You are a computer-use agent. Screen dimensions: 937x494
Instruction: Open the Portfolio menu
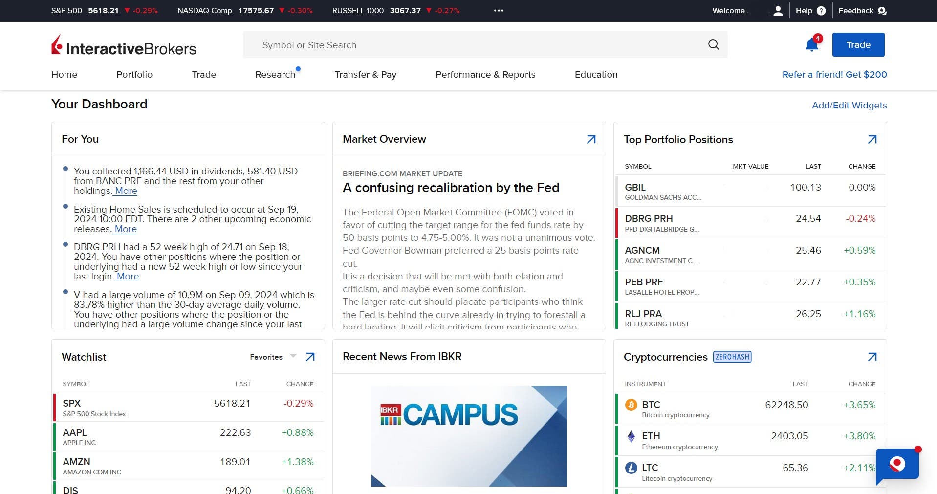pos(134,75)
